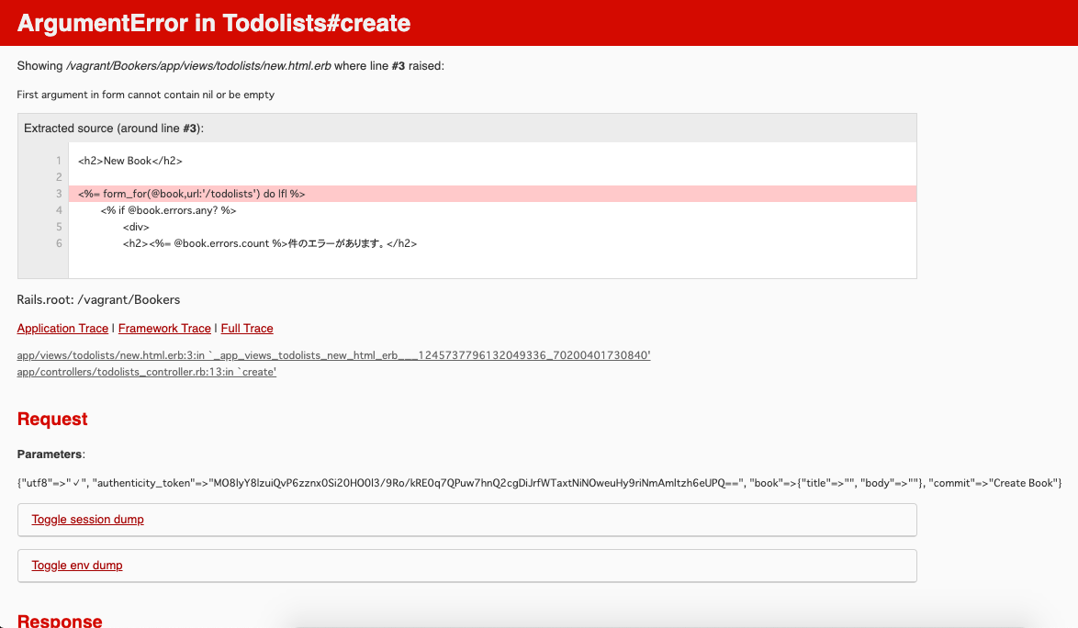Click the Parameters label

point(49,454)
